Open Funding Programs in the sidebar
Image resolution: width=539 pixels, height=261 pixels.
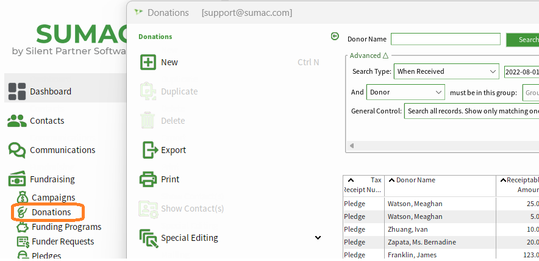(66, 227)
